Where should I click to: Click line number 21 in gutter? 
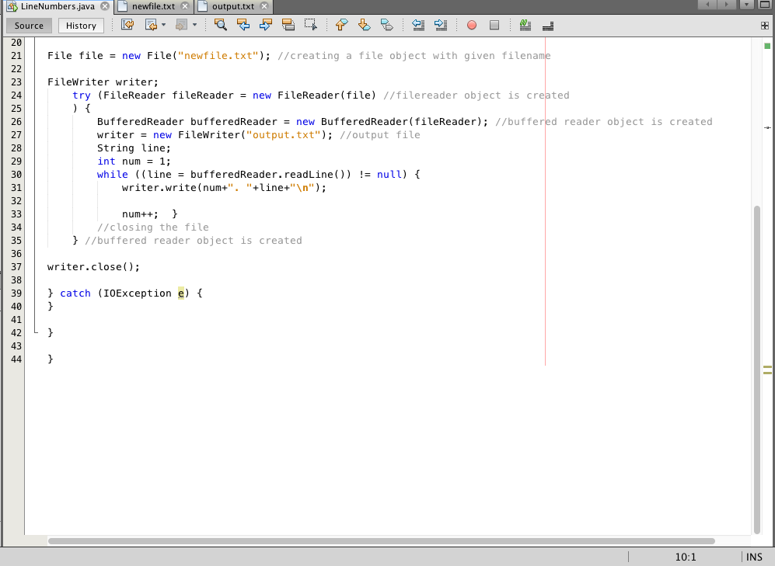click(x=16, y=56)
